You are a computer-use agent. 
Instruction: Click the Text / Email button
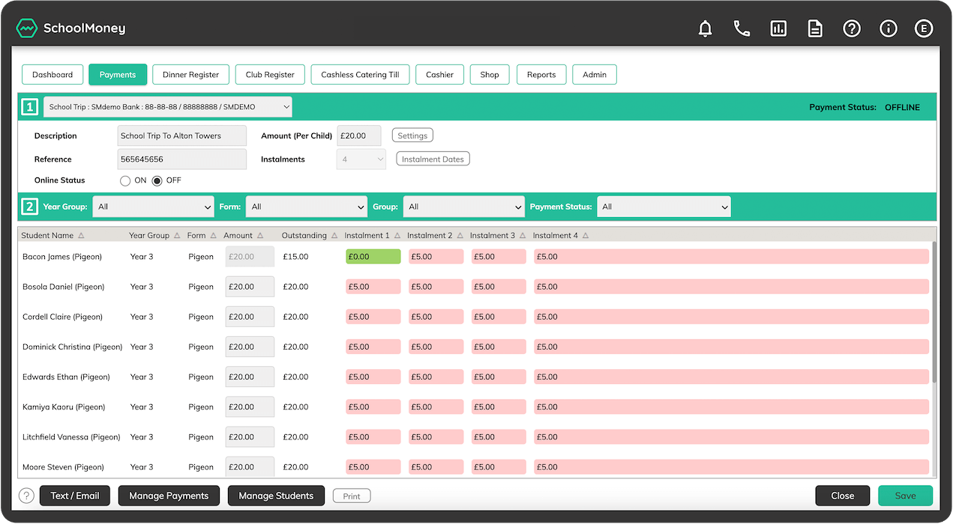[x=75, y=496]
